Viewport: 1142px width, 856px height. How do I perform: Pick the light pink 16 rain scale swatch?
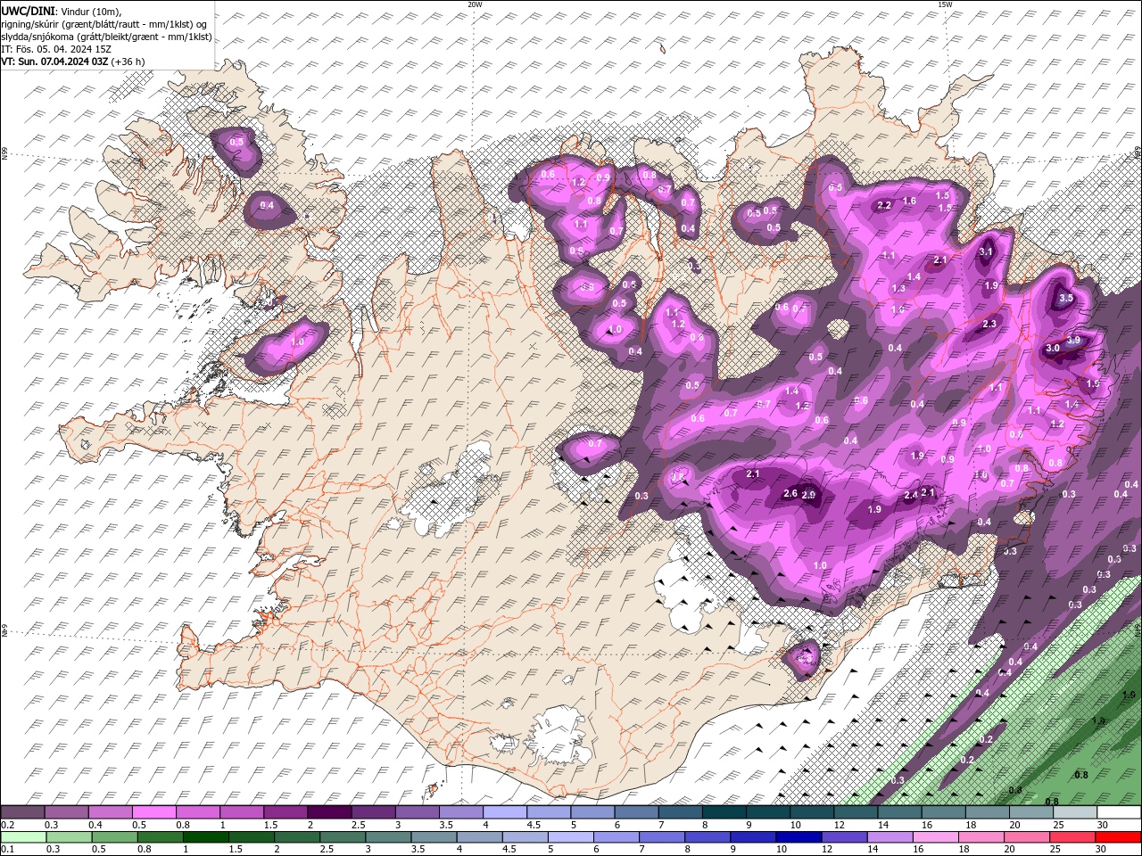pyautogui.click(x=936, y=837)
